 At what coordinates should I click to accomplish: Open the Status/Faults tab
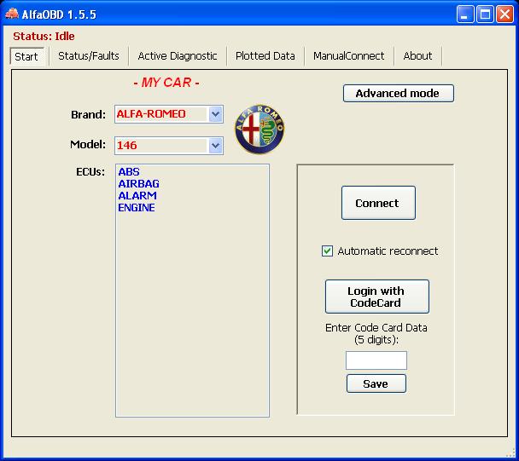[x=89, y=56]
